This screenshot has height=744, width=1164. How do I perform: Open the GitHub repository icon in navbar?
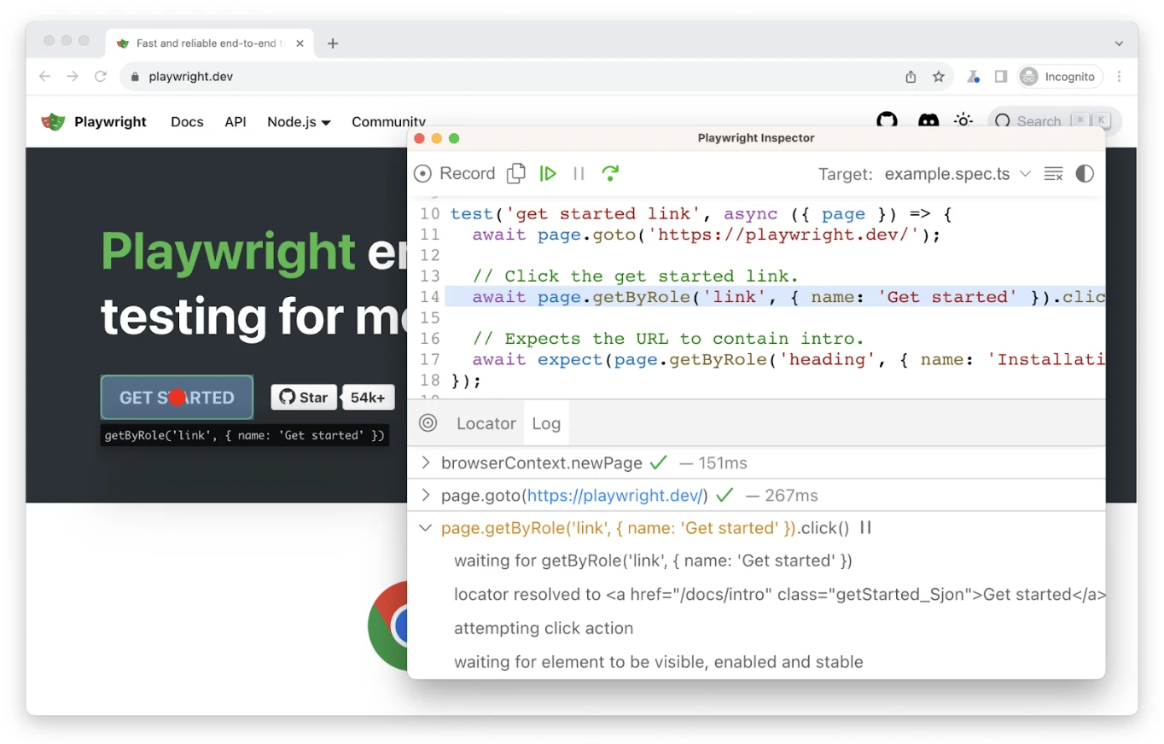[888, 120]
